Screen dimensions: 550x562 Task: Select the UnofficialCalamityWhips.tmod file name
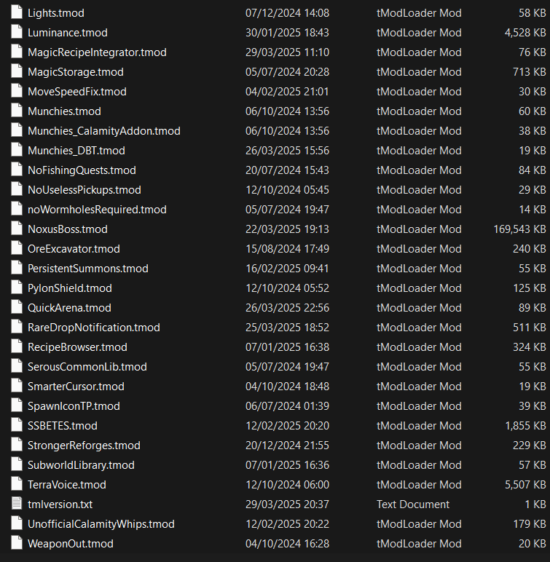(101, 524)
